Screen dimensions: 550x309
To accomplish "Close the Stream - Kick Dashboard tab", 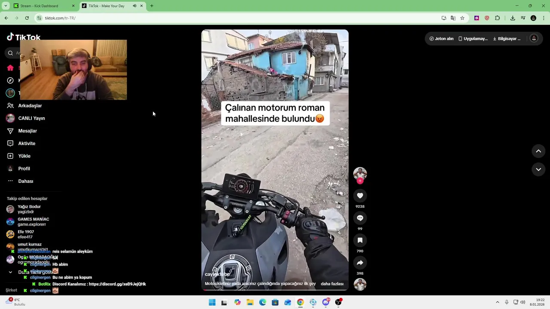I will coord(73,6).
